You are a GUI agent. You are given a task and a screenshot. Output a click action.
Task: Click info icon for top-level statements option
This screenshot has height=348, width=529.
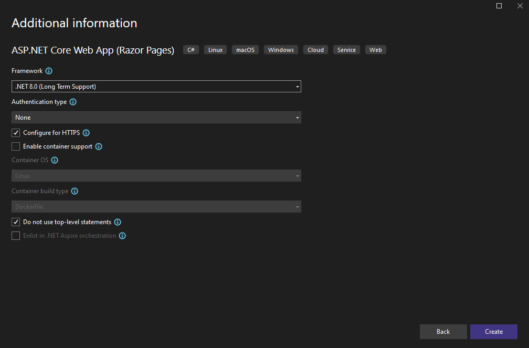(118, 222)
